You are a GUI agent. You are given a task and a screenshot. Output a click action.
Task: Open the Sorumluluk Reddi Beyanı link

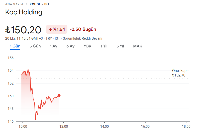(x=82, y=38)
